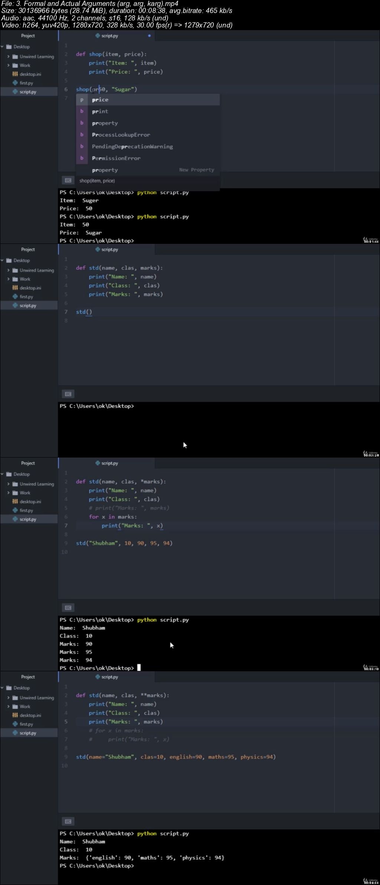Expand the Work folder chevron in the std() frame

[x=9, y=279]
